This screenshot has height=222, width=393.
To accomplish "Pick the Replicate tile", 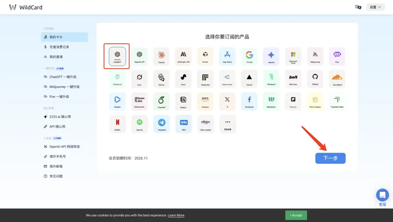I will [205, 79].
